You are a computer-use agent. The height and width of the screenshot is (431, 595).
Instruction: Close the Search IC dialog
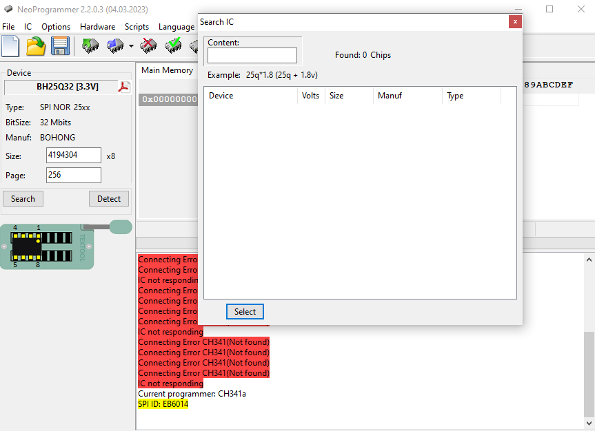515,22
